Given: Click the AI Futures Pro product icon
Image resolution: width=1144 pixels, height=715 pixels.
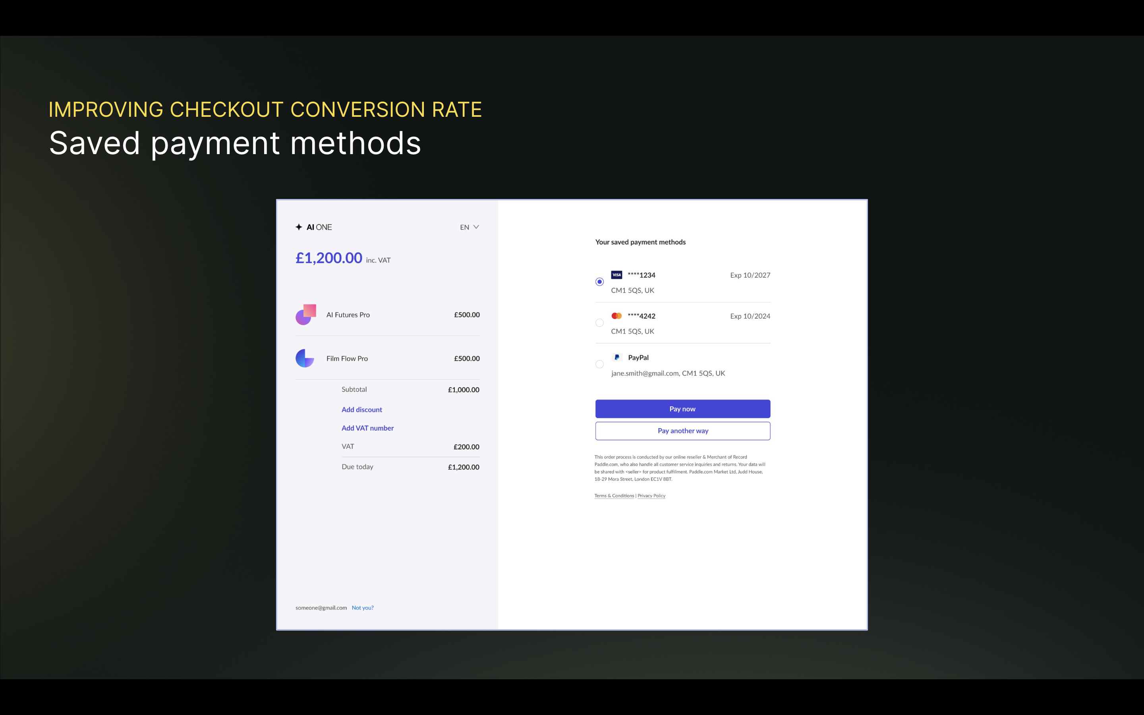Looking at the screenshot, I should 305,315.
